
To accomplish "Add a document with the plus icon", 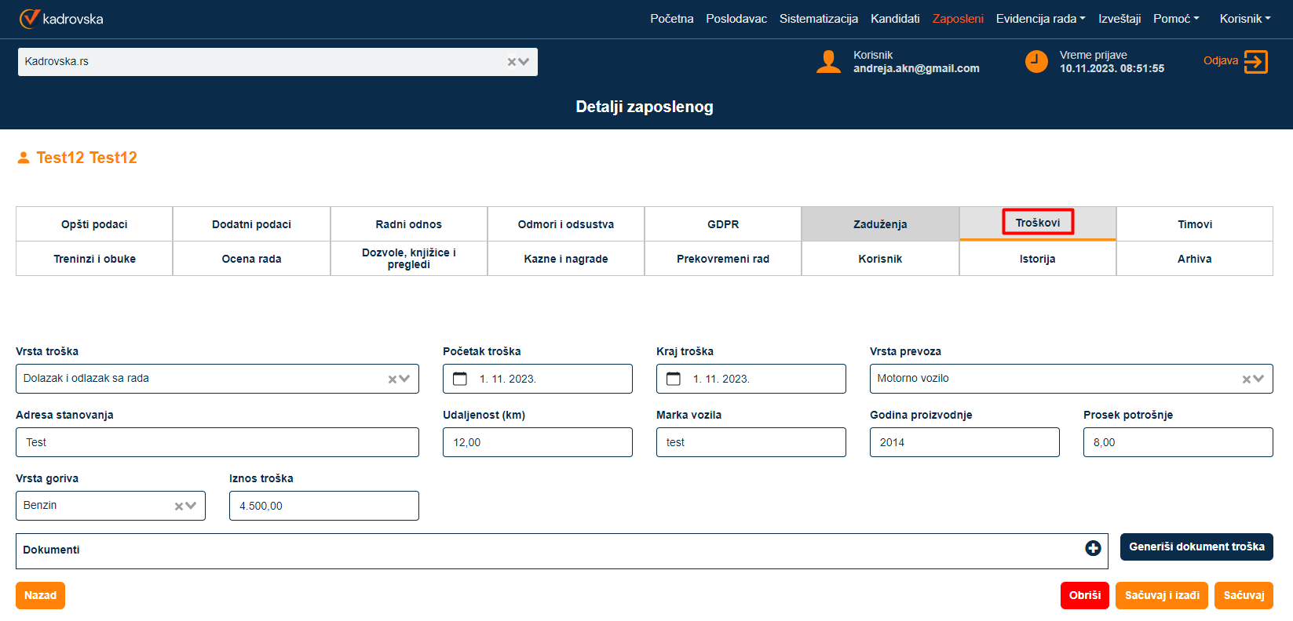I will coord(1093,549).
